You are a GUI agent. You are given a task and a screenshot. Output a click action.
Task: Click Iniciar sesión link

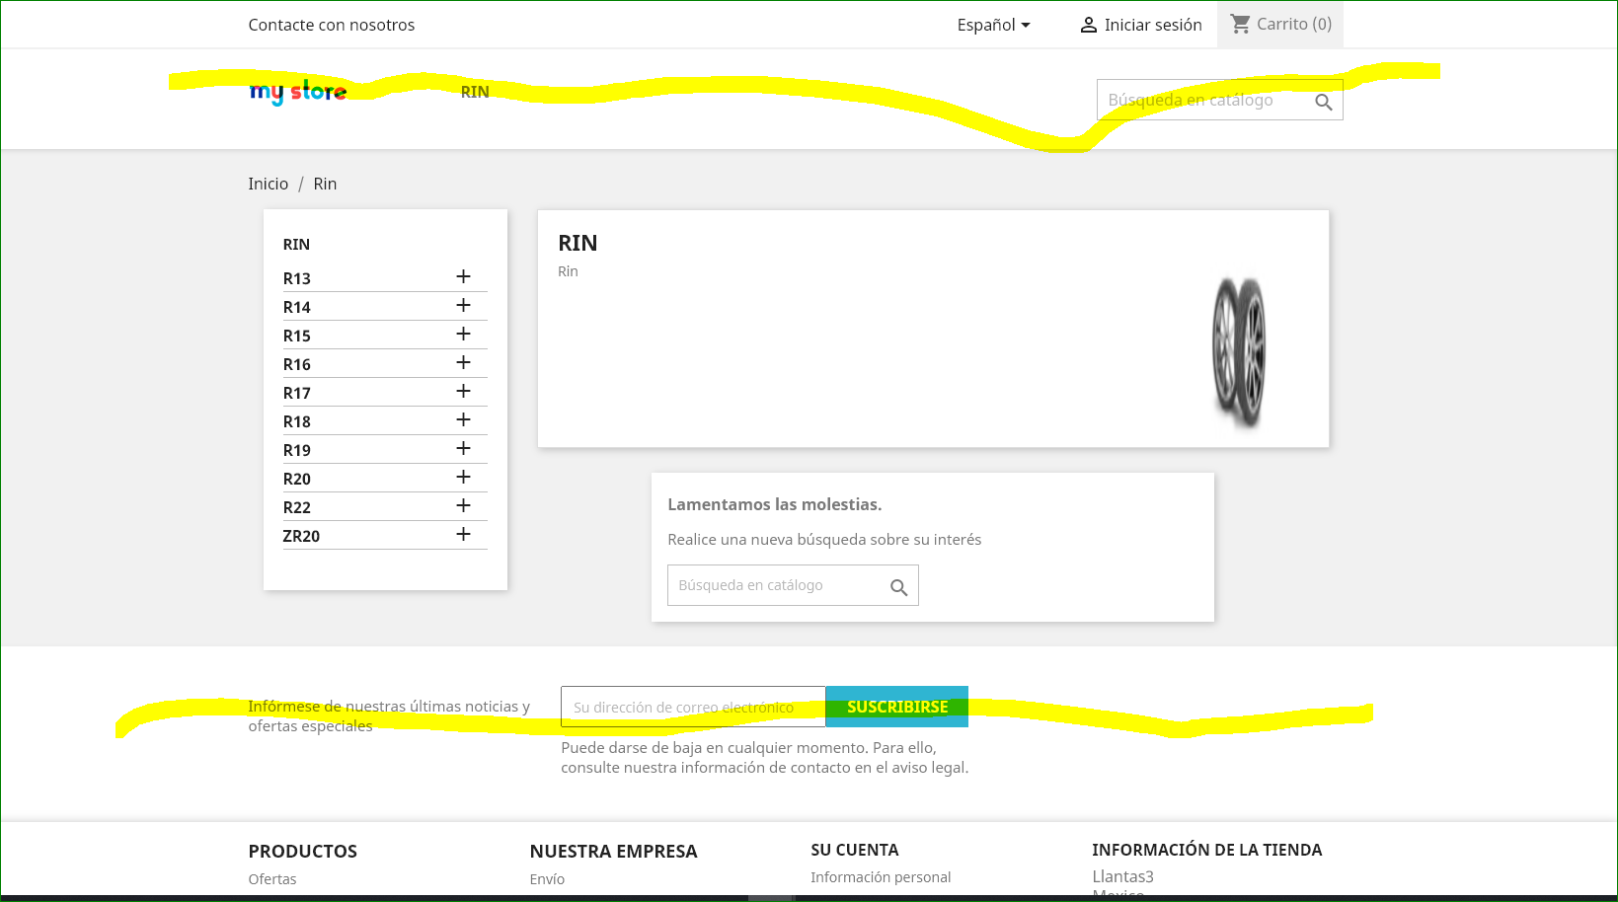(x=1153, y=25)
